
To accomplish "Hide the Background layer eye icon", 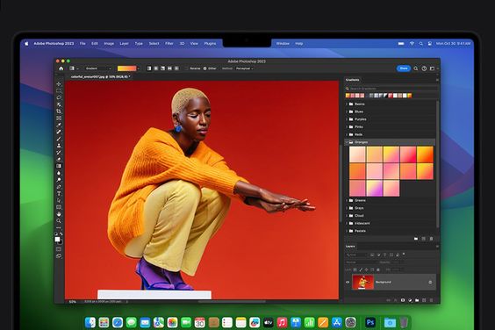I will pyautogui.click(x=348, y=283).
